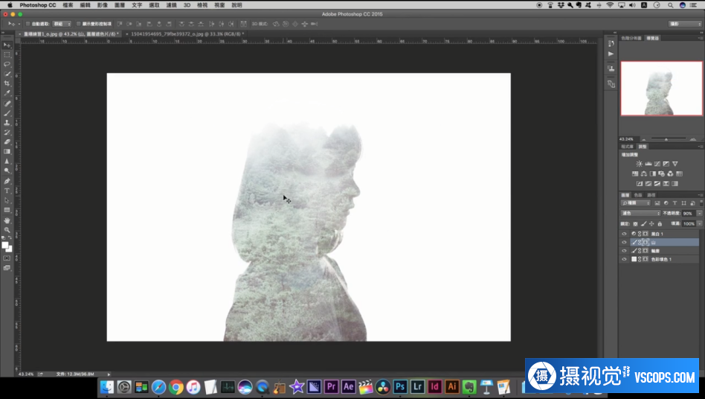Open the 濾鏡 menu

pyautogui.click(x=171, y=5)
